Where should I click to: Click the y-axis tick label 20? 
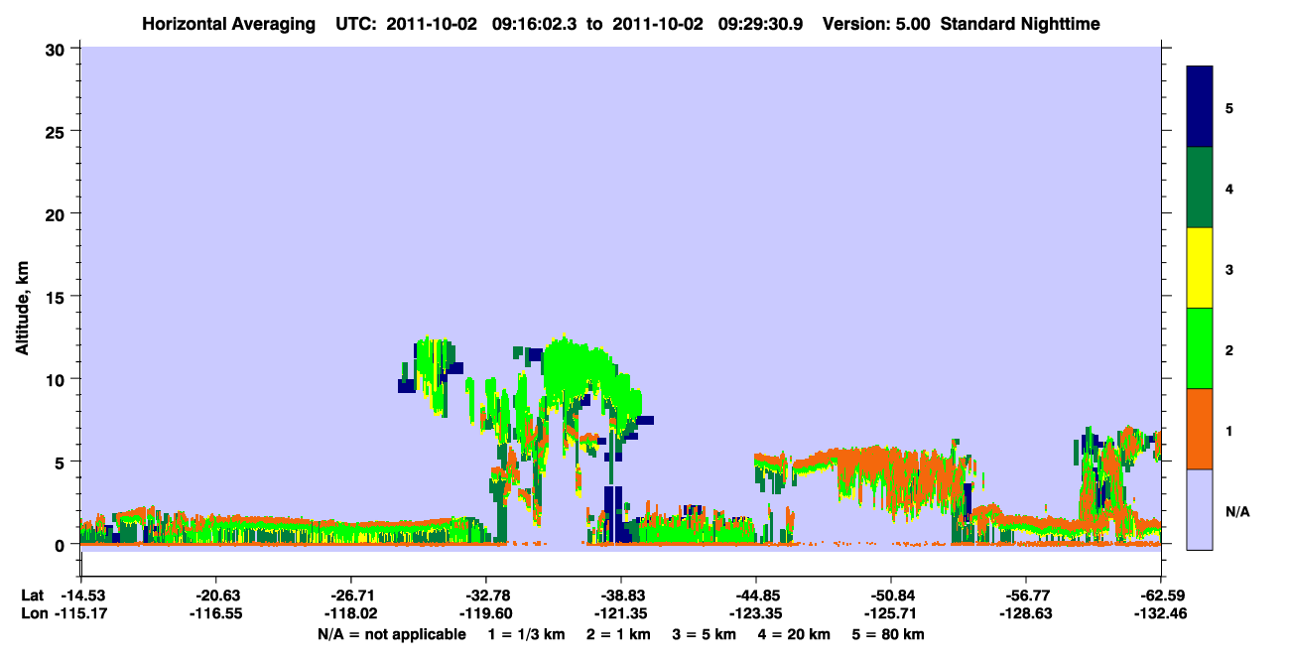(x=58, y=213)
